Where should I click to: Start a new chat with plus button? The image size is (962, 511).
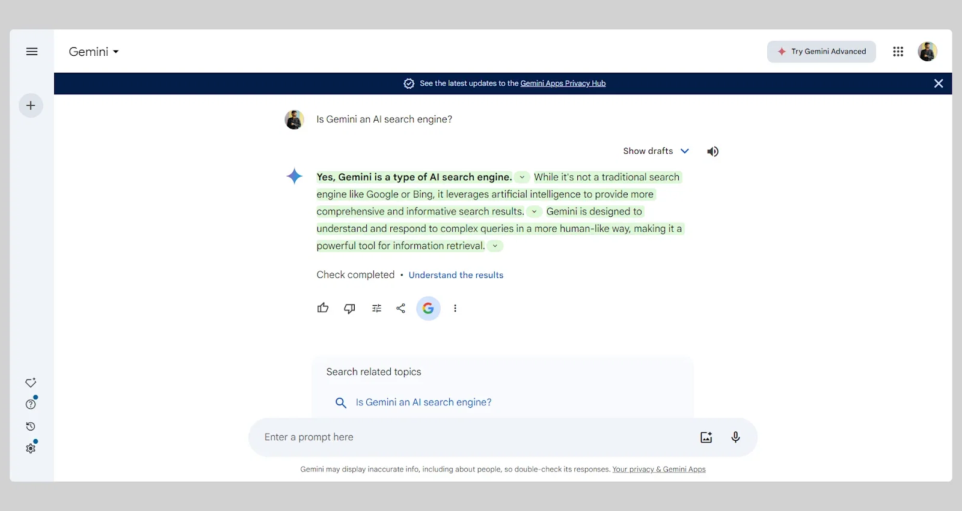pos(31,106)
